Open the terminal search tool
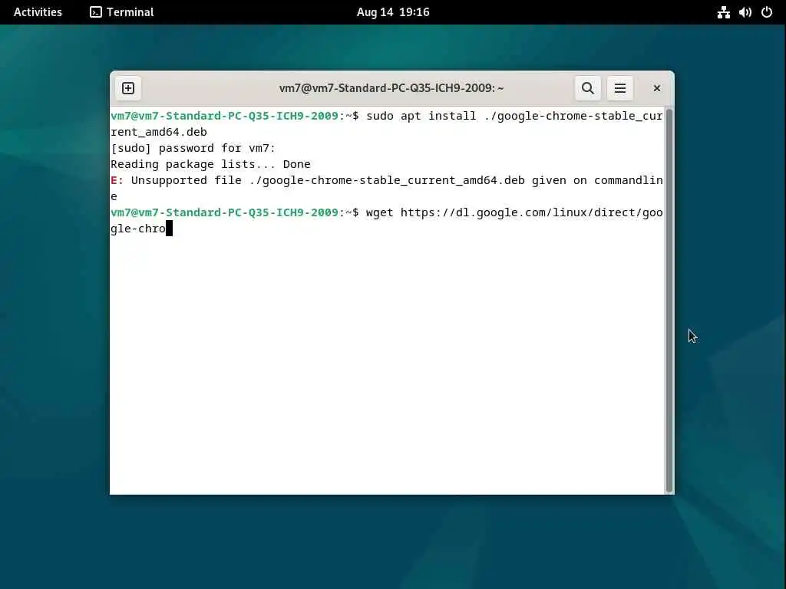Image resolution: width=786 pixels, height=589 pixels. pos(587,88)
